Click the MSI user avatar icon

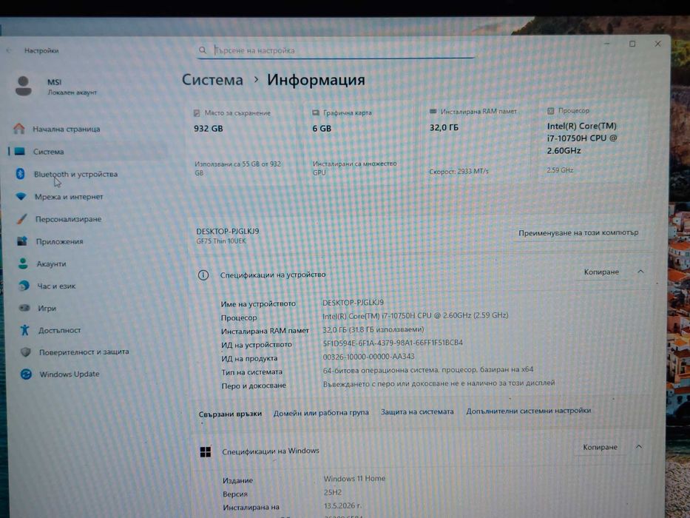(24, 85)
